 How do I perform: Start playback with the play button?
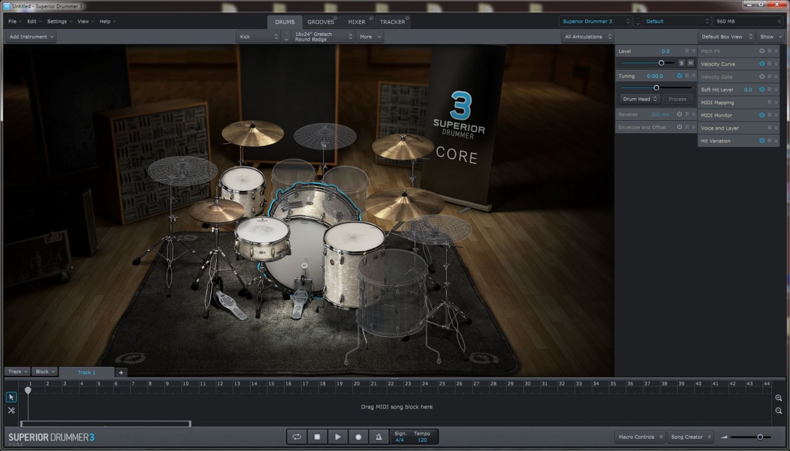338,437
